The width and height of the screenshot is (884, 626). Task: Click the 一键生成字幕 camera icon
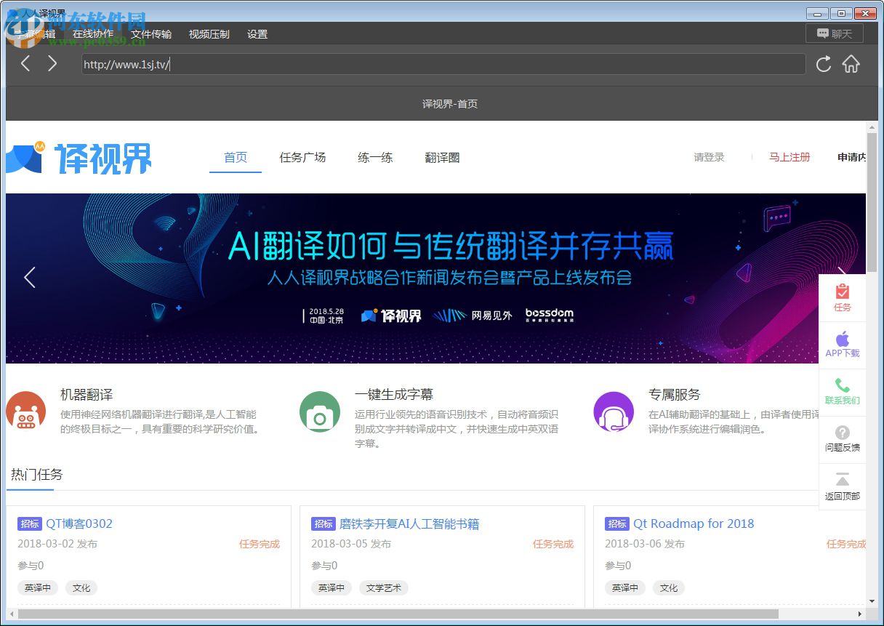[x=320, y=412]
